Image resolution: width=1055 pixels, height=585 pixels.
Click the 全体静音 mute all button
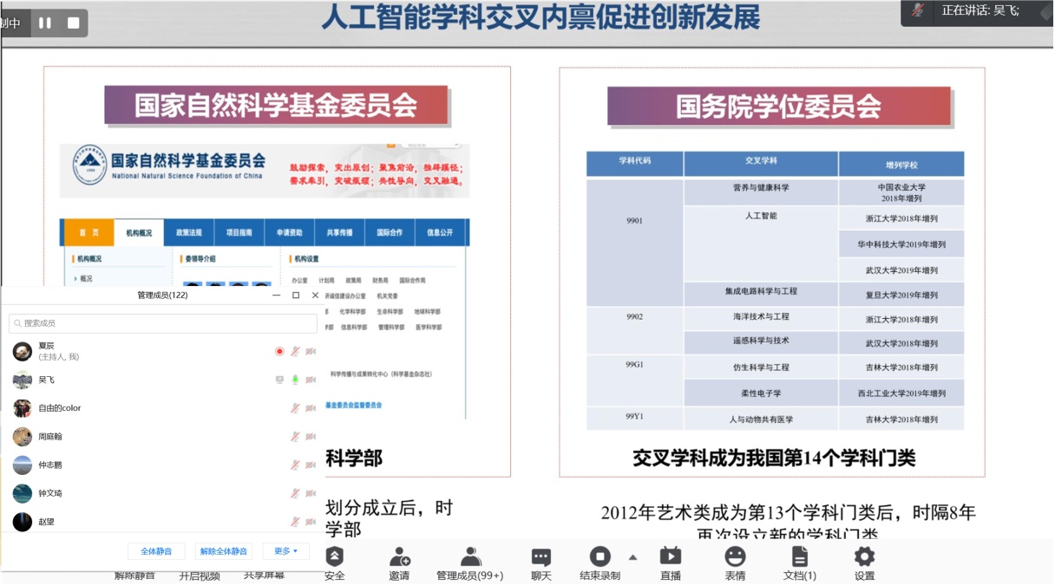coord(156,551)
